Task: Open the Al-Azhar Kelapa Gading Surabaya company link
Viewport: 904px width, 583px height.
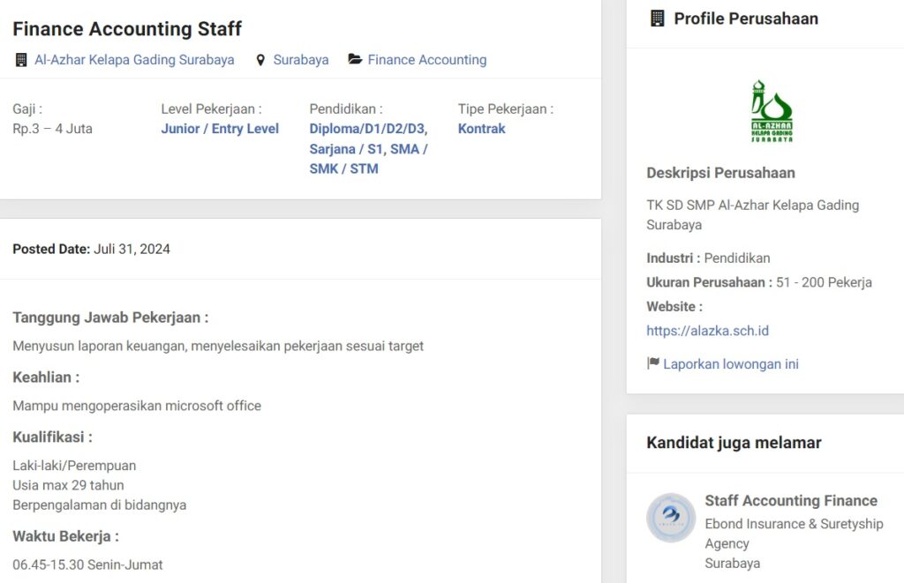Action: (x=134, y=60)
